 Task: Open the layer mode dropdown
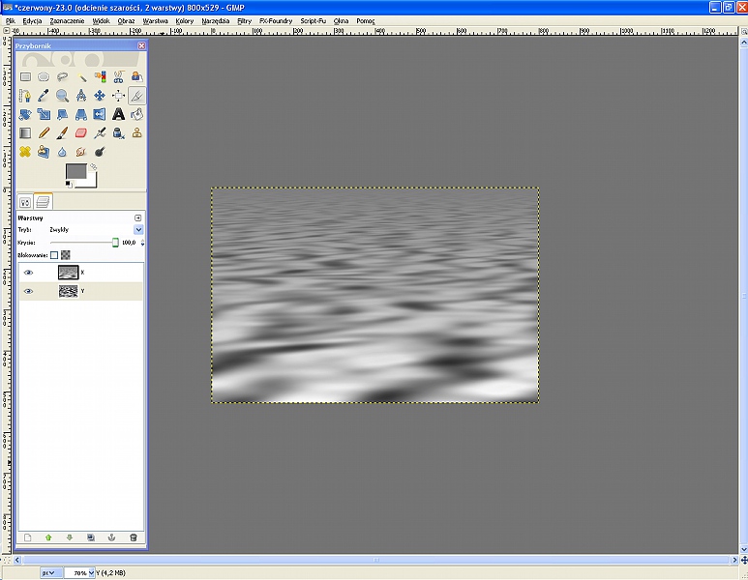coord(138,230)
